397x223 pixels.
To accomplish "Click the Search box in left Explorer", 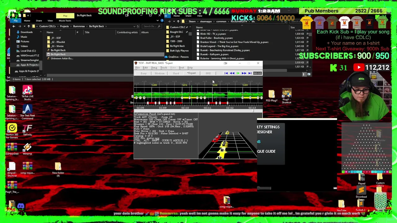I will [151, 26].
